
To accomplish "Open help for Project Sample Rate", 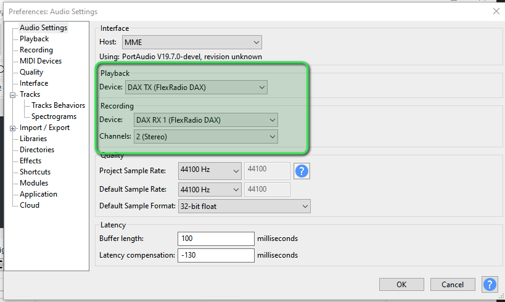I will (302, 171).
